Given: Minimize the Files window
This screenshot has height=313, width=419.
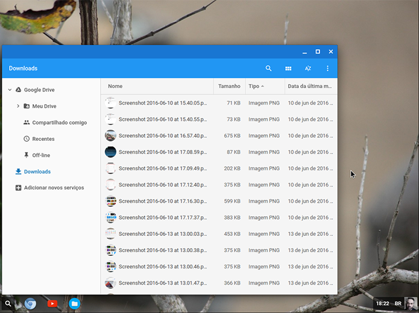Looking at the screenshot, I should point(304,52).
